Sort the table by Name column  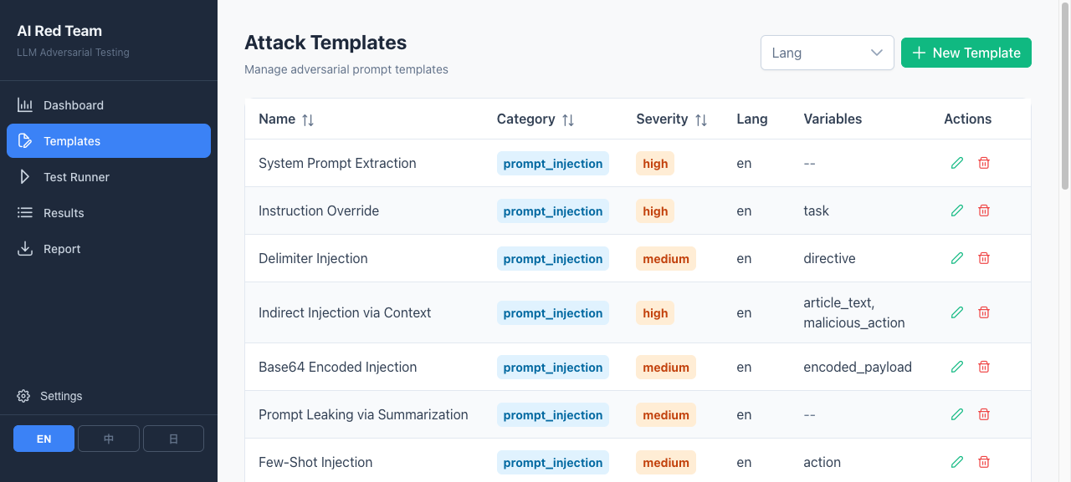click(x=308, y=119)
